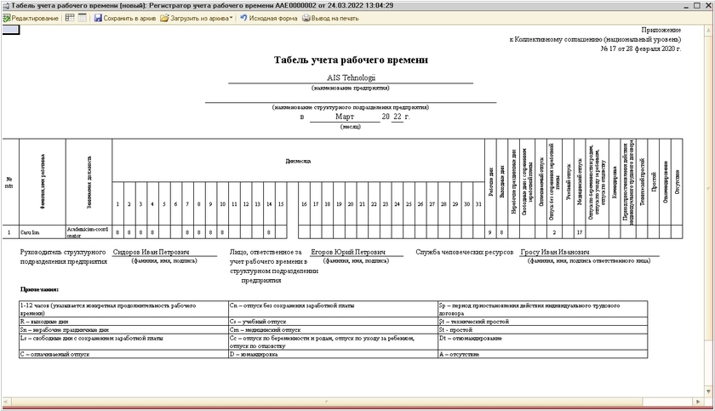
Task: Expand the Загрузить из архива dropdown arrow
Action: (x=231, y=18)
